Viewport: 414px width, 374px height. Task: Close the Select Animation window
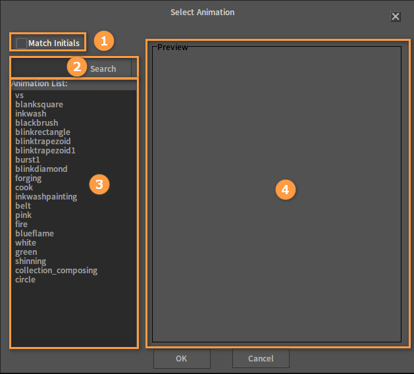[x=396, y=16]
